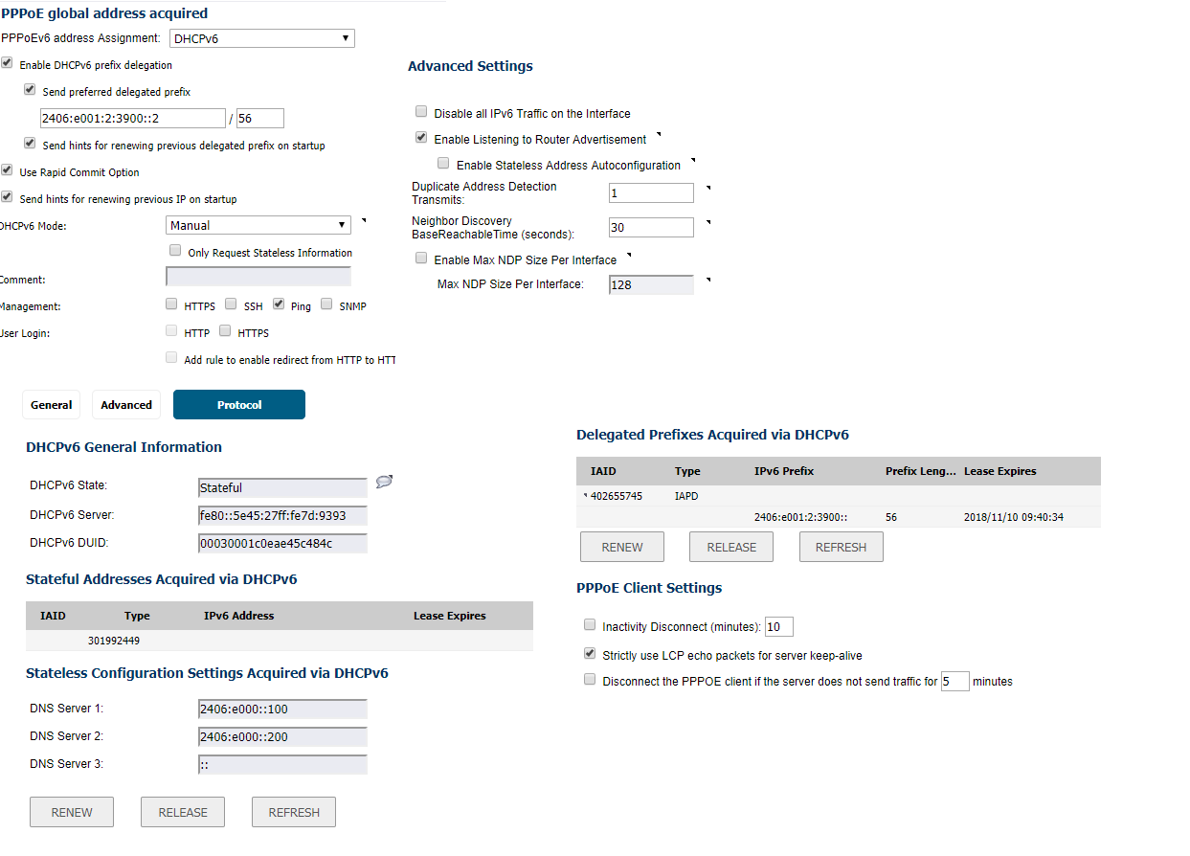Uncheck Ping management checkbox

coord(279,304)
